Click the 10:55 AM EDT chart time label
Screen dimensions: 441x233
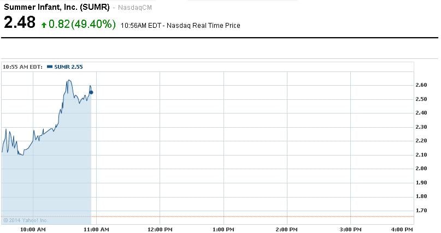coord(23,67)
